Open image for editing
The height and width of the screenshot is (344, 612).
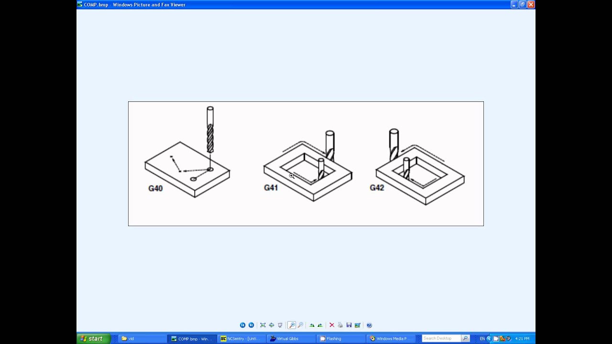pos(357,325)
